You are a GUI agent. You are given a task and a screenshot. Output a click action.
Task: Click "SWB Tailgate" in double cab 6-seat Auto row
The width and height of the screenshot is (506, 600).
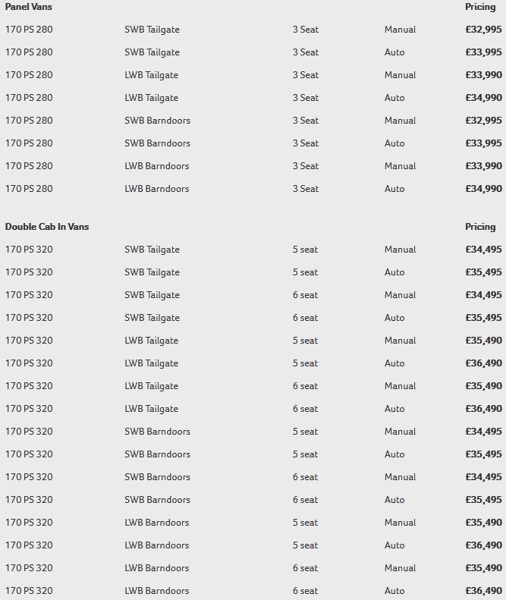point(152,318)
